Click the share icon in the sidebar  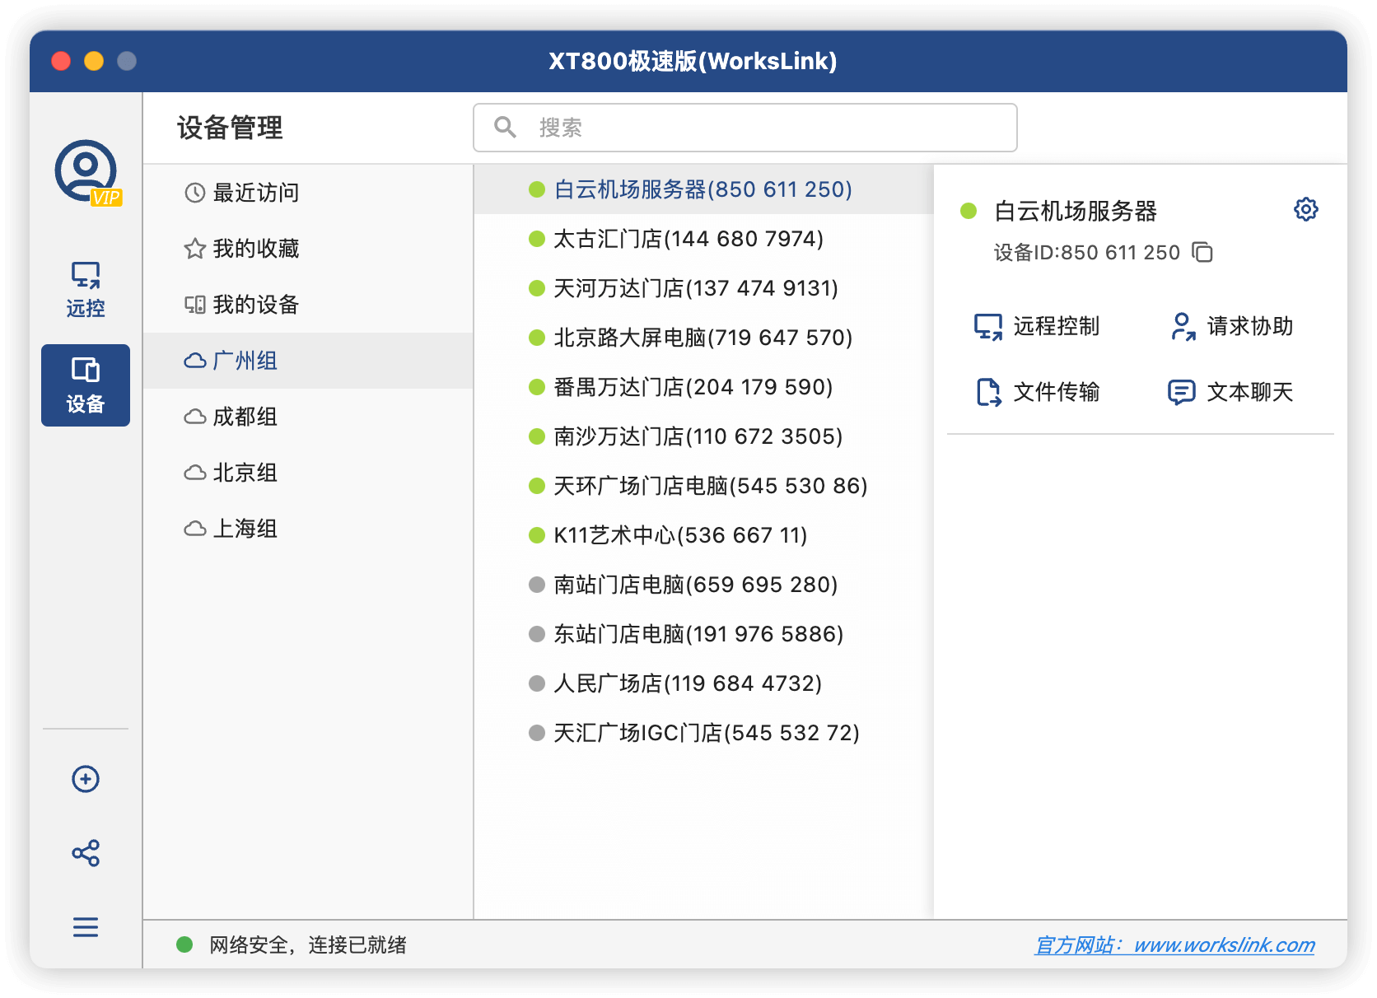pyautogui.click(x=86, y=853)
